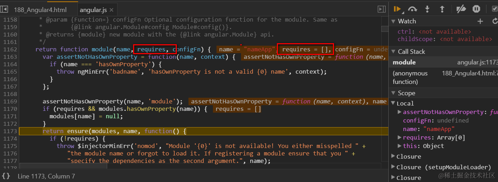Select the module call stack frame
The width and height of the screenshot is (498, 182).
tap(444, 62)
